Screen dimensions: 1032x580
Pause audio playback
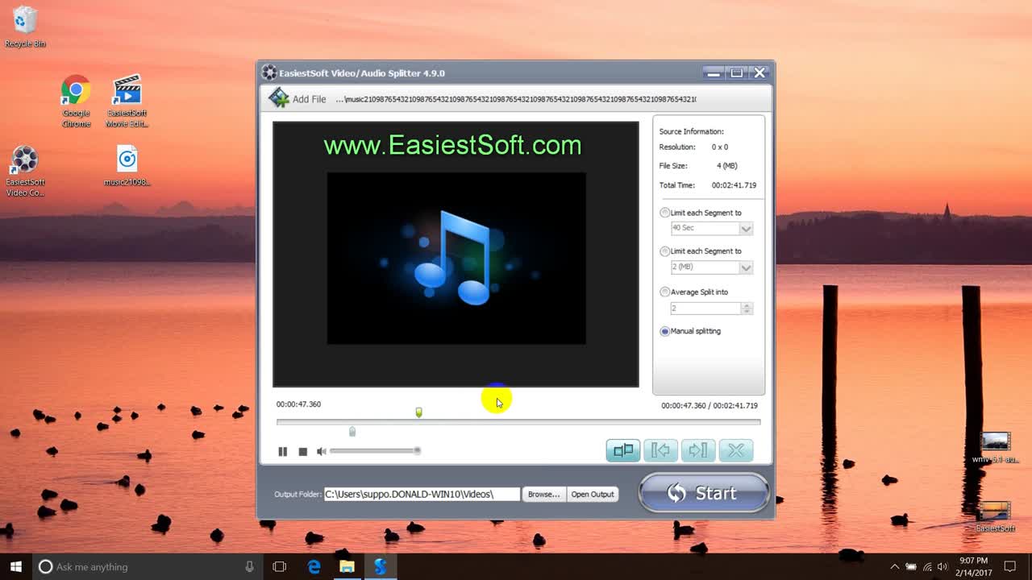[x=282, y=452]
